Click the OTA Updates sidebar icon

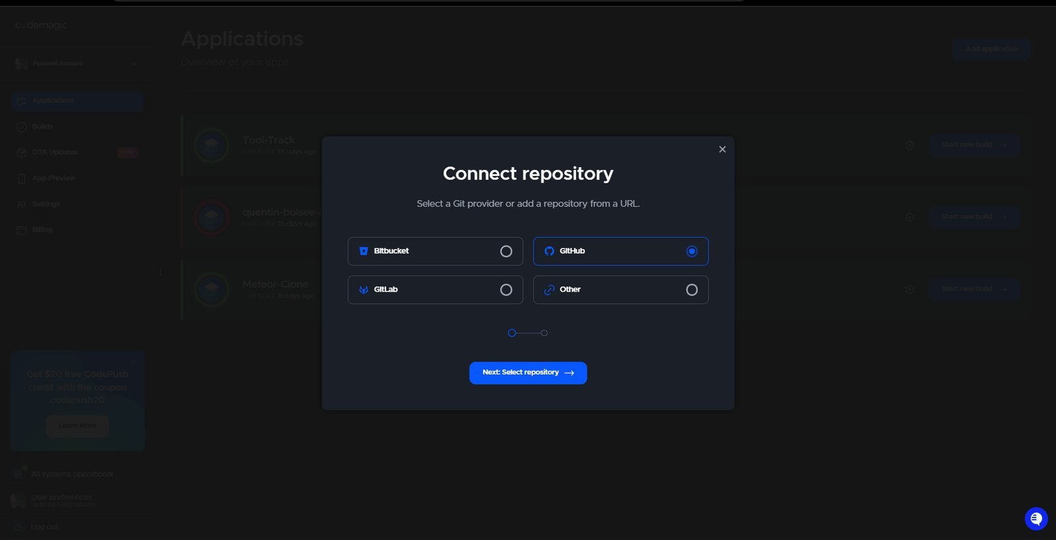21,152
